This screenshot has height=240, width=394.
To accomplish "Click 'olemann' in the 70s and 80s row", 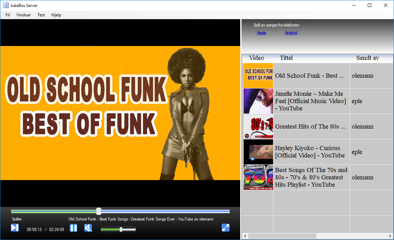I will pos(362,177).
